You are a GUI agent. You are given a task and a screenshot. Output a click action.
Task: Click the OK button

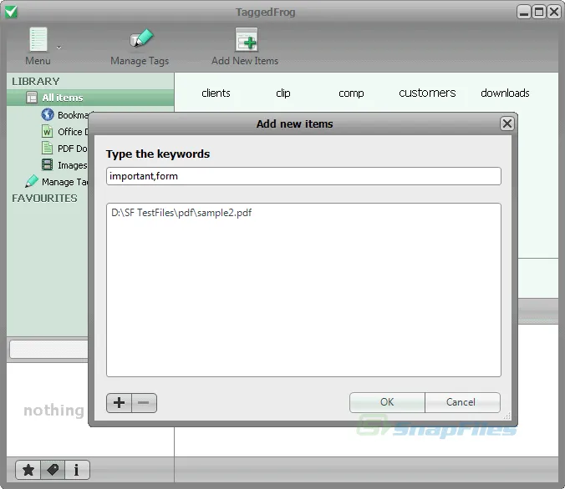click(387, 402)
